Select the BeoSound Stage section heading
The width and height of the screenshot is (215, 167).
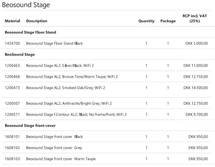[x=20, y=54]
